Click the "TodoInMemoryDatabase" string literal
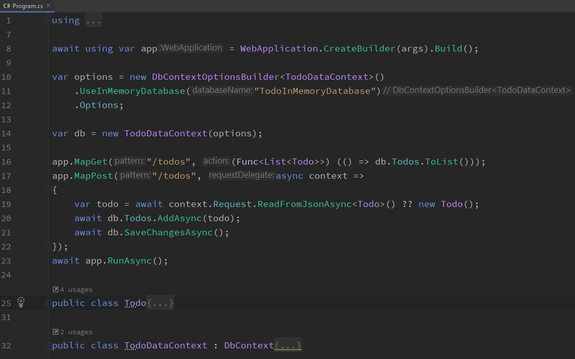575x359 pixels. [x=315, y=91]
